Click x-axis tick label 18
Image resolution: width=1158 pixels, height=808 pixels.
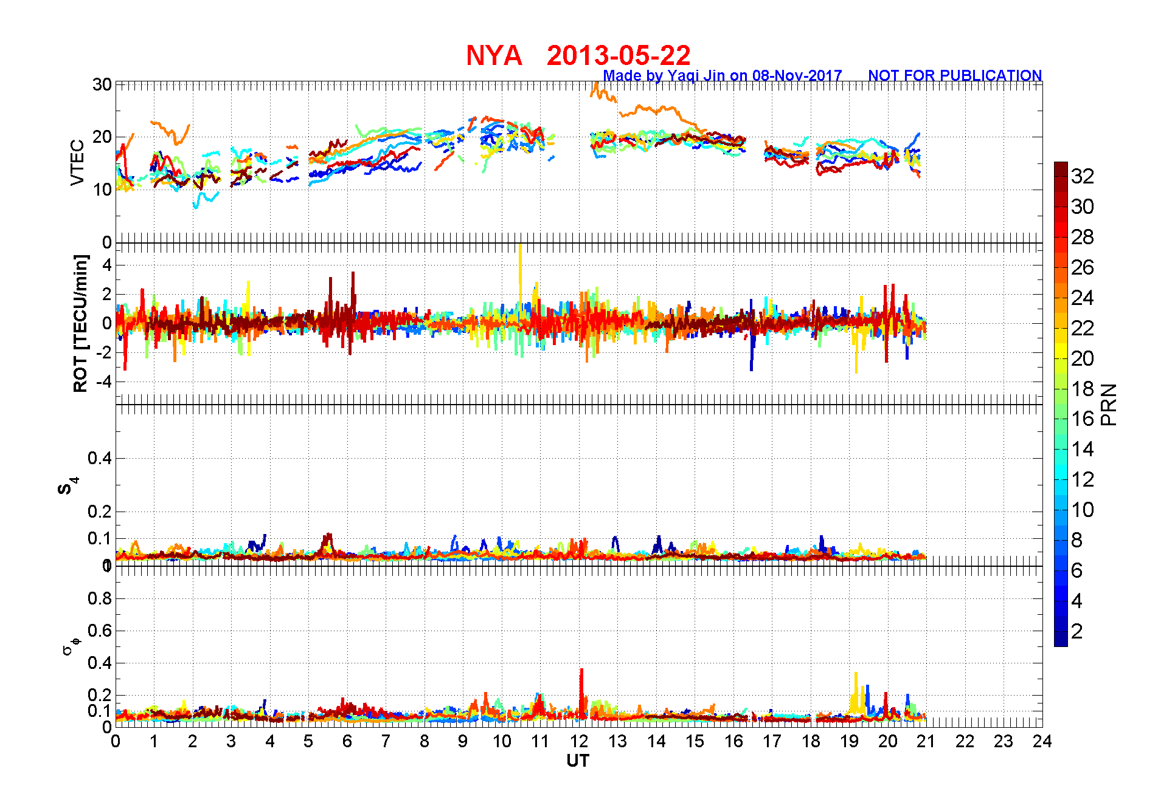[x=811, y=741]
